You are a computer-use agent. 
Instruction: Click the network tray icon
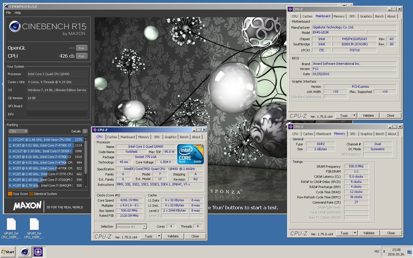409,252
